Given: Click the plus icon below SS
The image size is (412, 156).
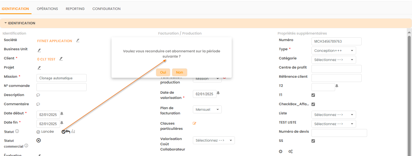Looking at the screenshot, I should click(x=281, y=152).
